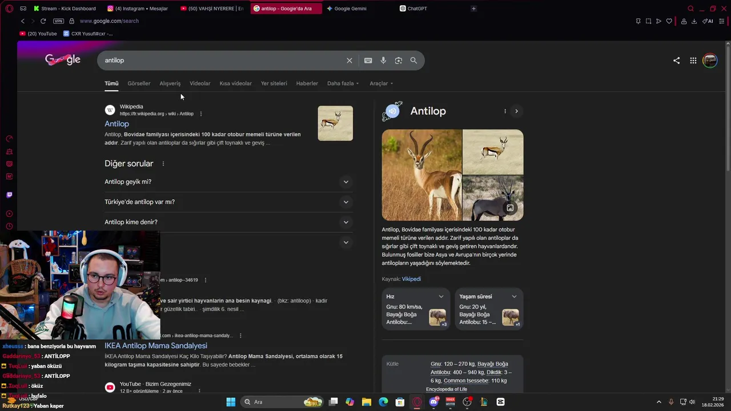Open the Yer siteleri tab
Image resolution: width=731 pixels, height=411 pixels.
click(x=274, y=83)
